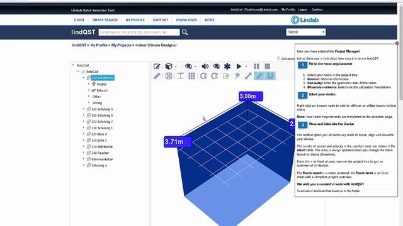Open the DOWNLOADS menu item
403x226 pixels.
(x=186, y=20)
